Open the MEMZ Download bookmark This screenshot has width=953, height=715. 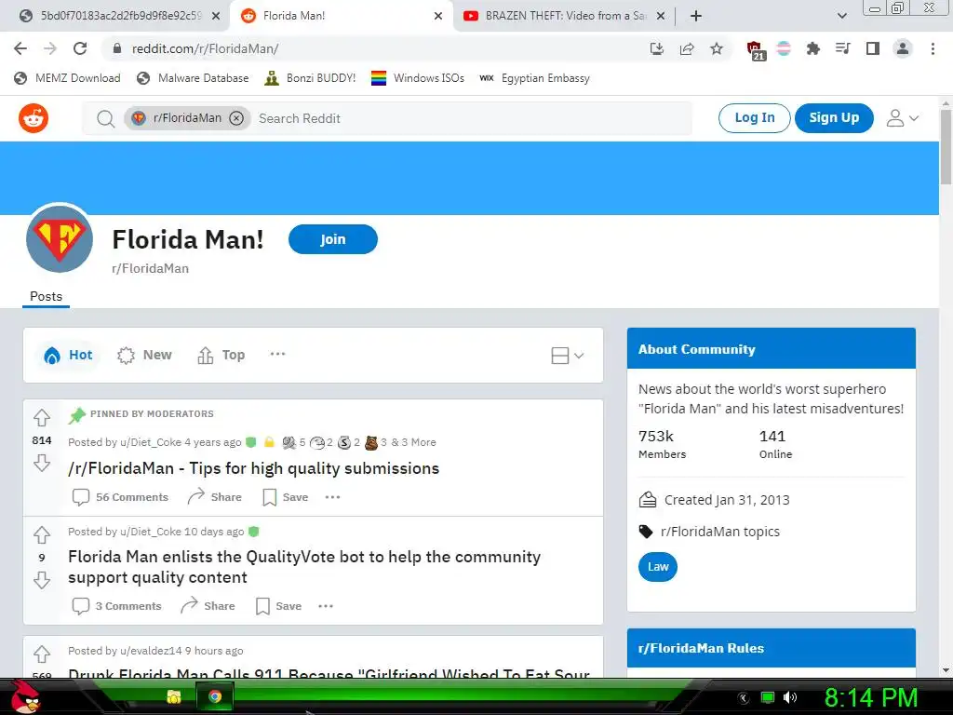pos(67,78)
